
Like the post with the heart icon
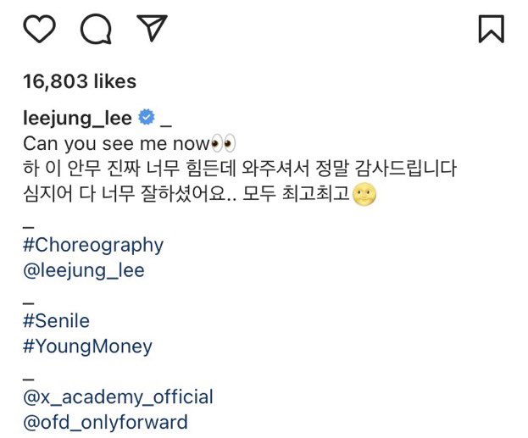click(39, 29)
